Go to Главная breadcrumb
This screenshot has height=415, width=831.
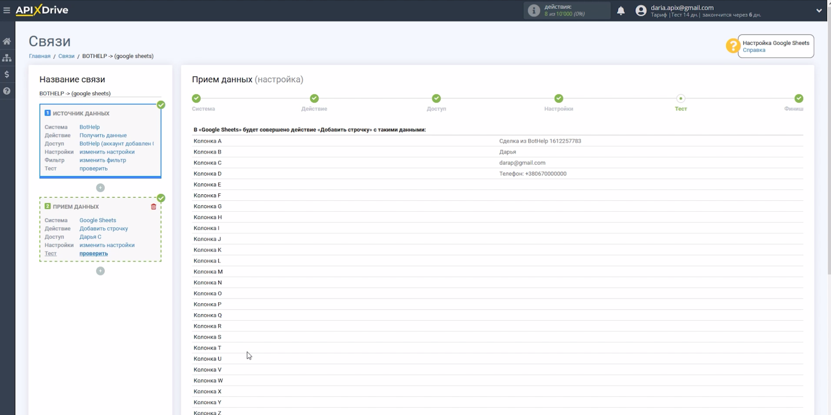[39, 56]
